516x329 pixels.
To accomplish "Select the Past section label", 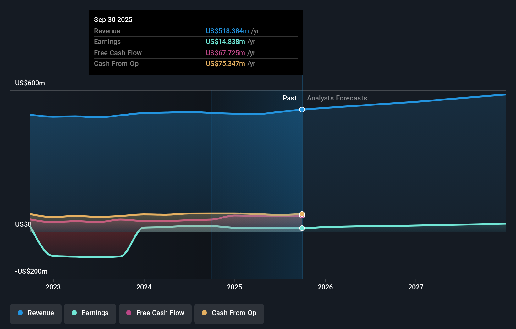I will pyautogui.click(x=289, y=98).
